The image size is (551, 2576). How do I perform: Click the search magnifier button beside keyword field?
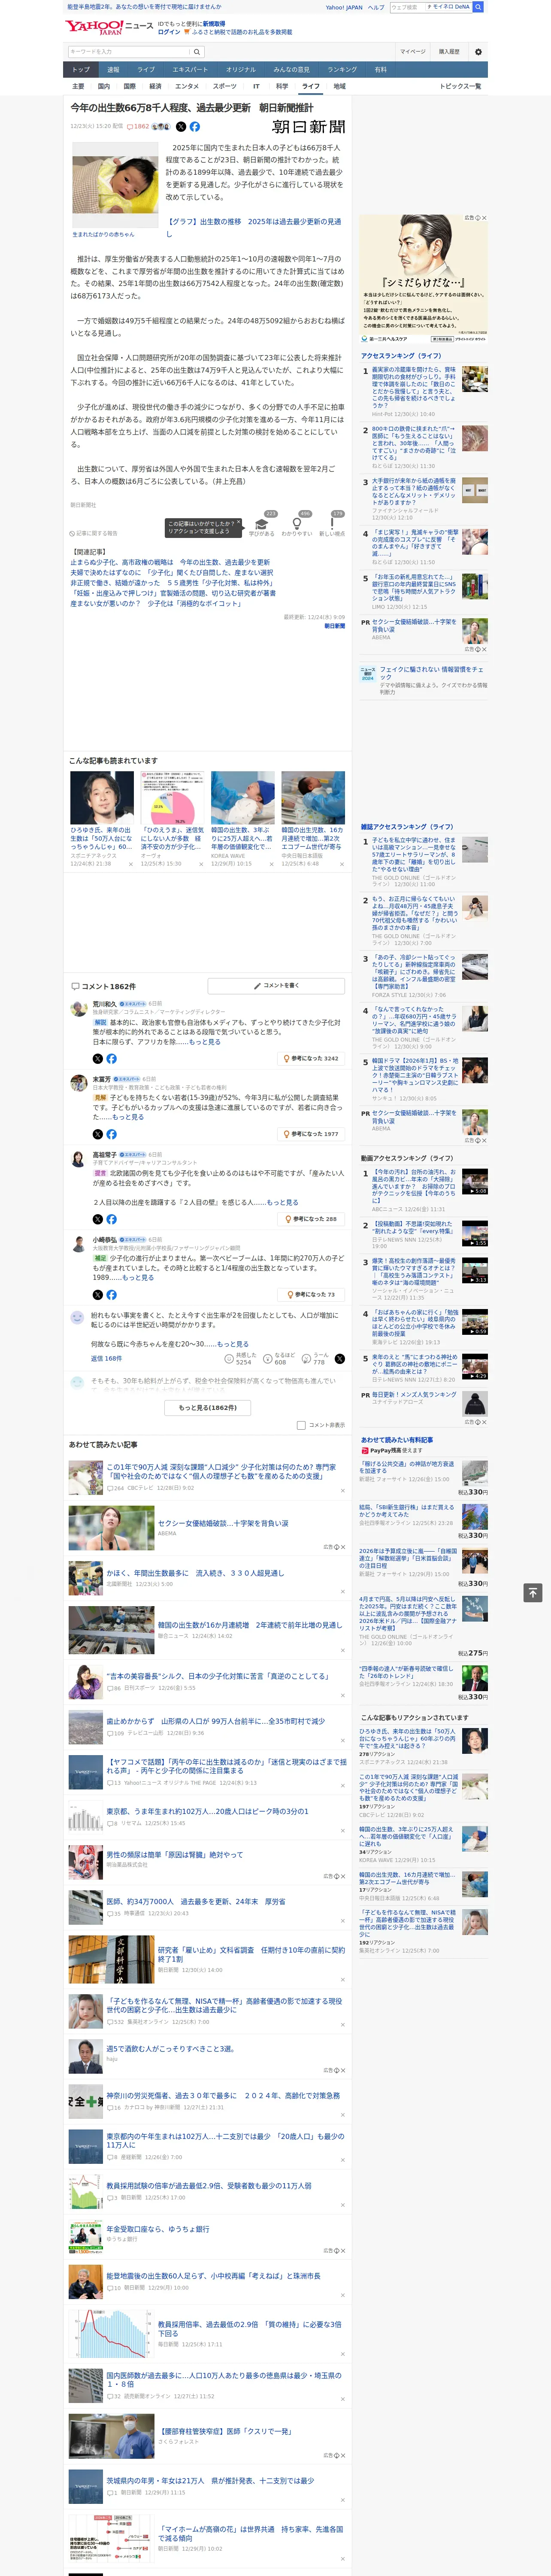pyautogui.click(x=197, y=52)
